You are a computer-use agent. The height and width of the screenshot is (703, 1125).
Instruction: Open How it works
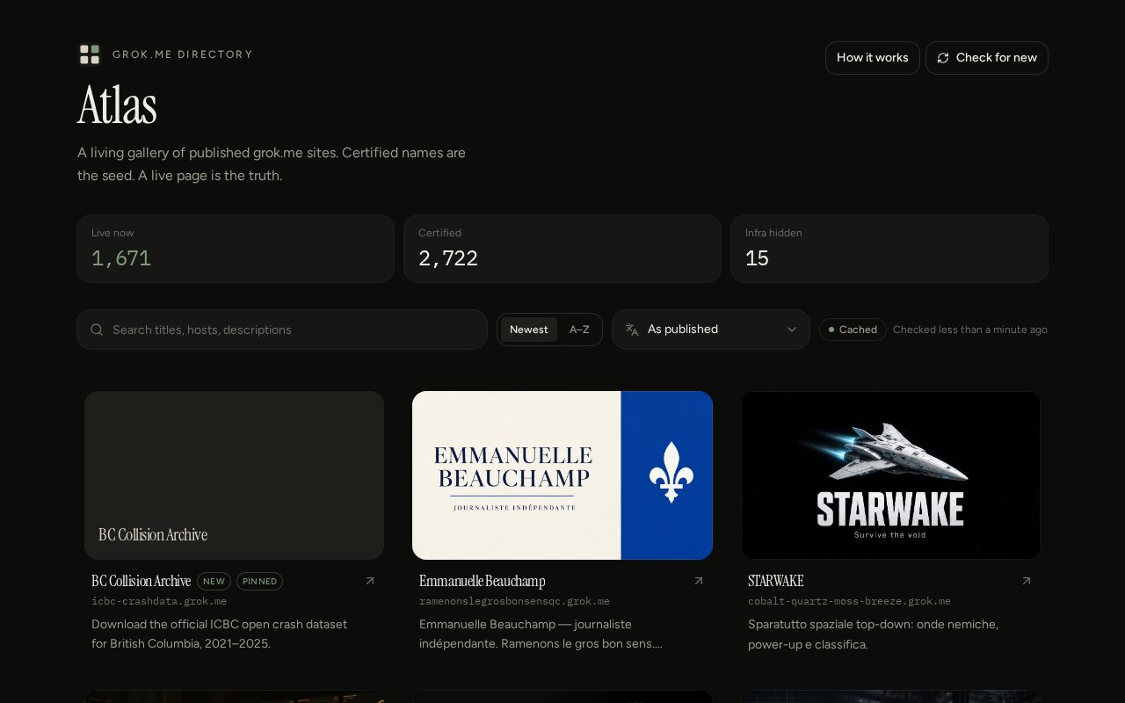pos(873,58)
